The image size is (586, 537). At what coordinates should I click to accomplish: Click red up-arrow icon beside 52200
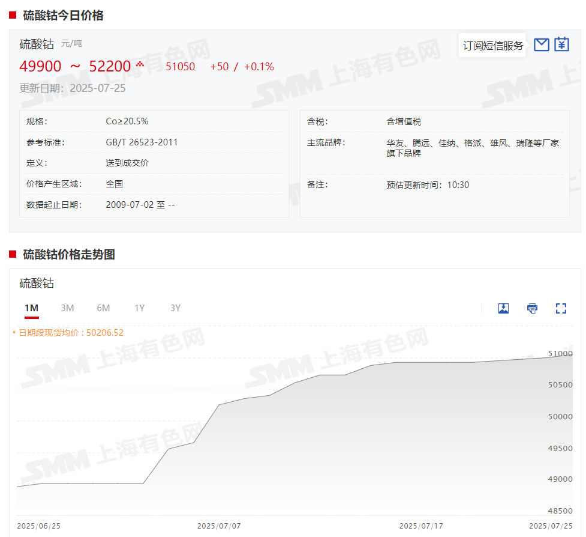[140, 65]
